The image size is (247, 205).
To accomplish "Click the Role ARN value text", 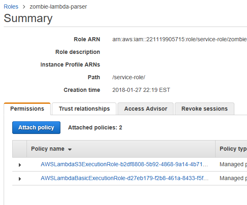I will 179,39.
